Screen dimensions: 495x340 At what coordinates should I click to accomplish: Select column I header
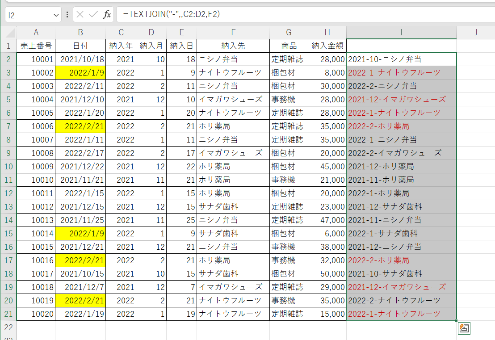[x=401, y=33]
